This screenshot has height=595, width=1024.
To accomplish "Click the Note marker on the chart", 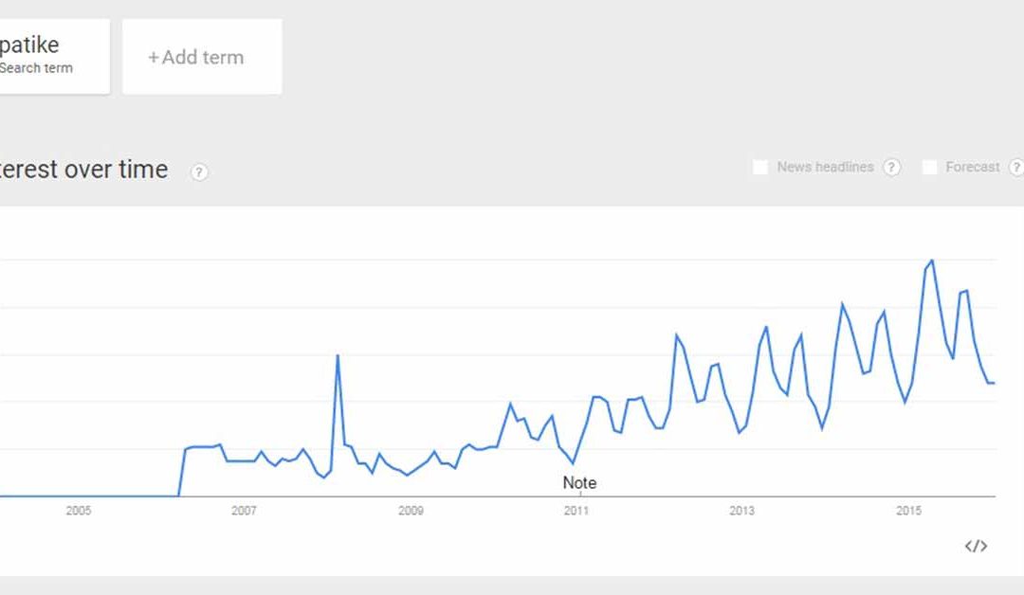I will (x=579, y=483).
